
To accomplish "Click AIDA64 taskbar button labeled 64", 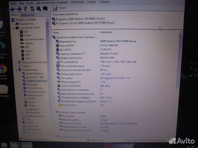I will click(27, 145).
